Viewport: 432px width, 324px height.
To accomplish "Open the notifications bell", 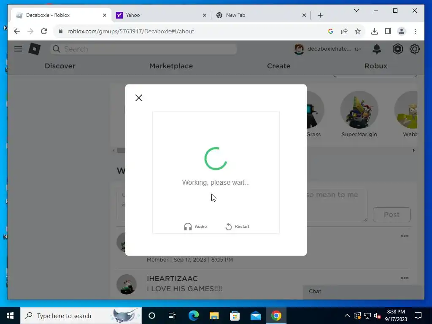I will click(x=377, y=49).
